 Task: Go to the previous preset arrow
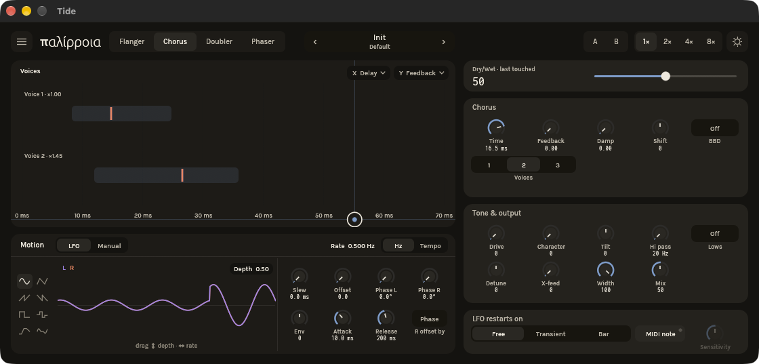point(315,42)
